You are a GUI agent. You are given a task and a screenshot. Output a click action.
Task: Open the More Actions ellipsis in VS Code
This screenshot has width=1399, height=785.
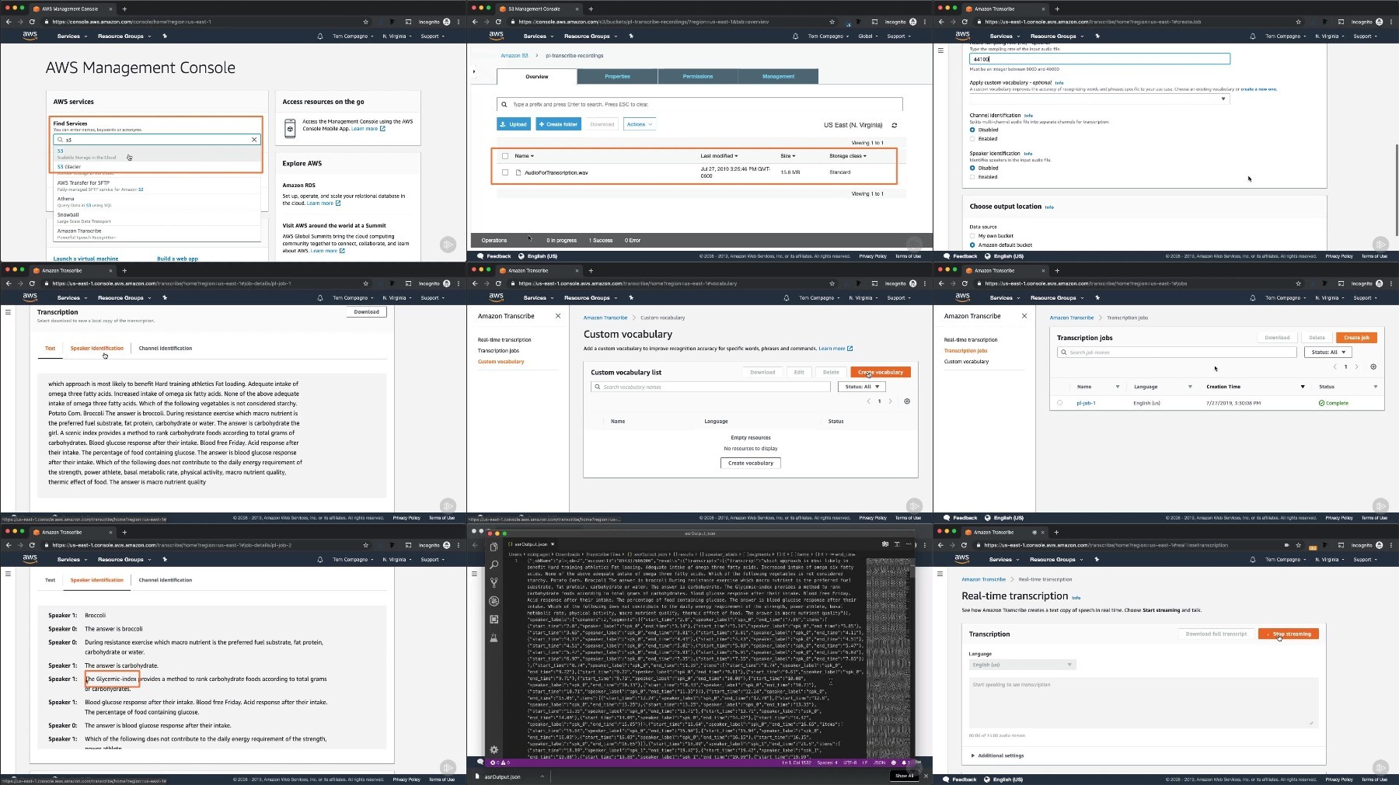point(908,544)
